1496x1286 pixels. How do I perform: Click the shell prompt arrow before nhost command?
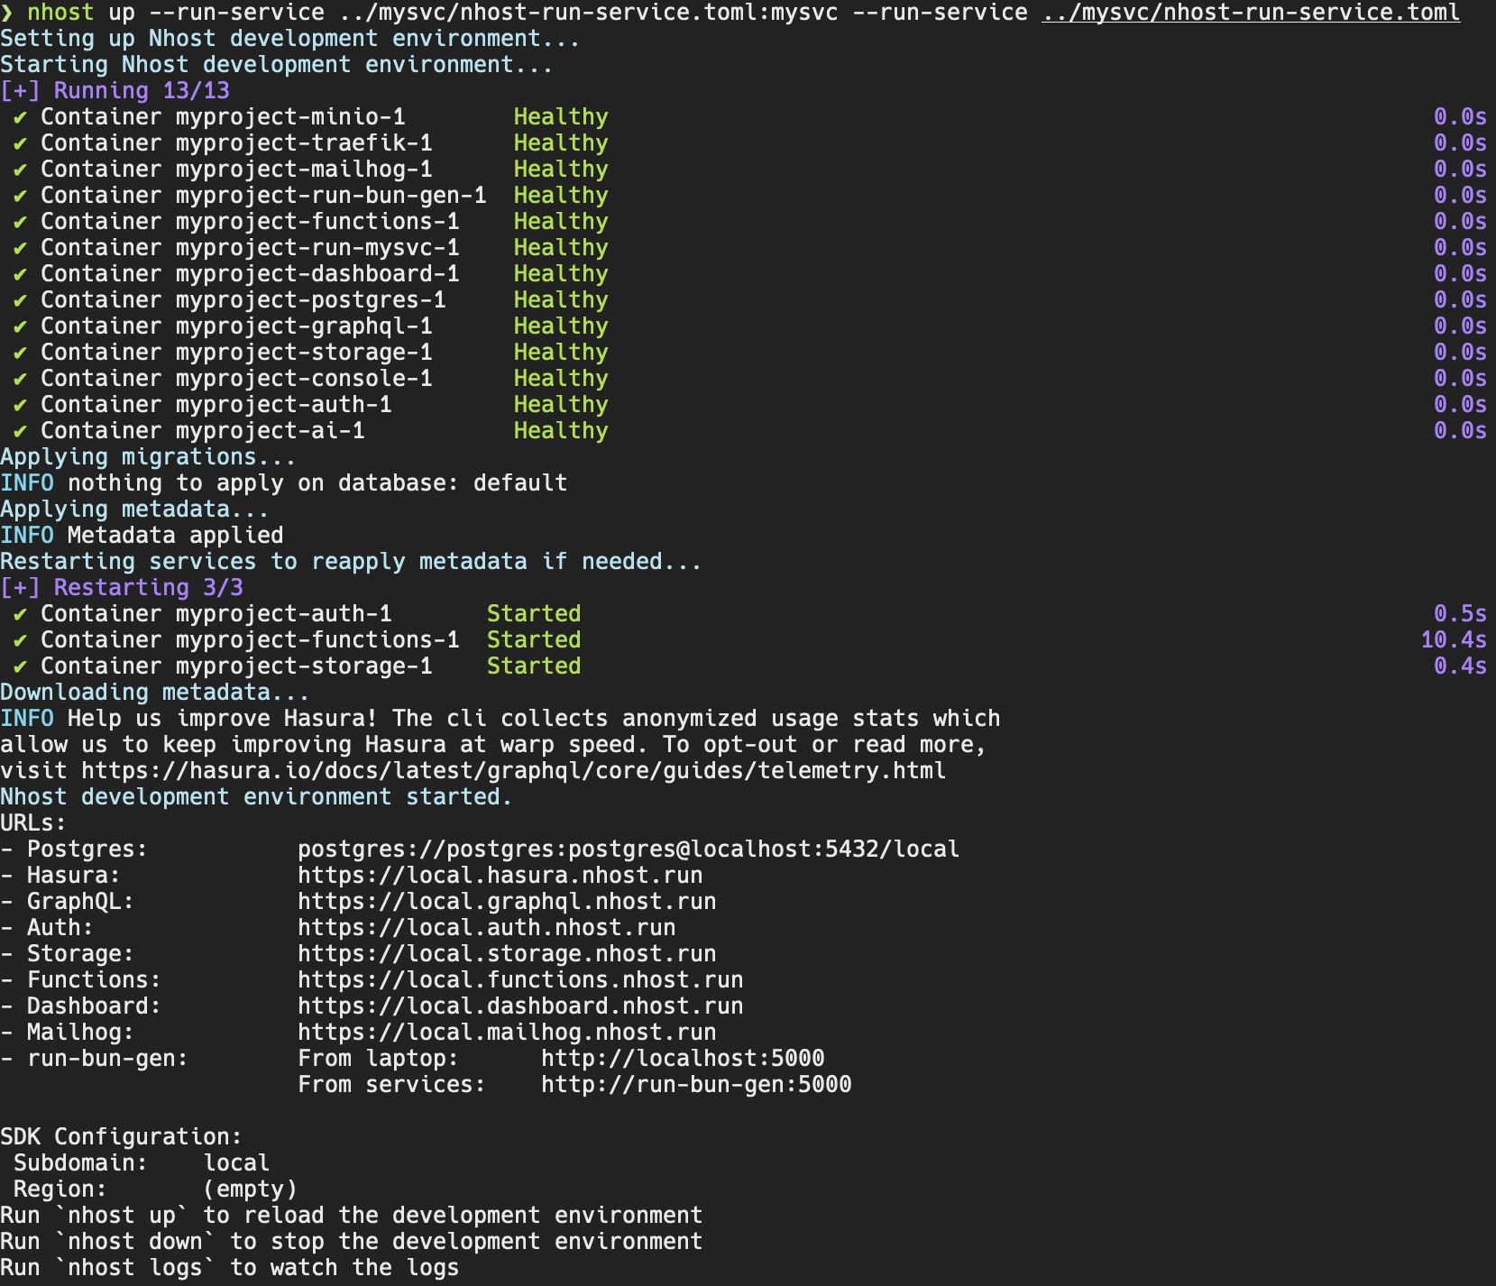[x=12, y=12]
